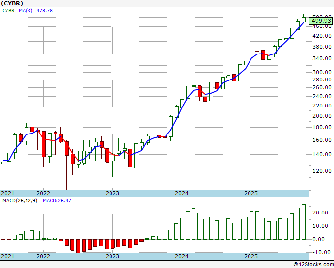Click the CYBR legend label
The height and width of the screenshot is (268, 334).
click(x=8, y=11)
